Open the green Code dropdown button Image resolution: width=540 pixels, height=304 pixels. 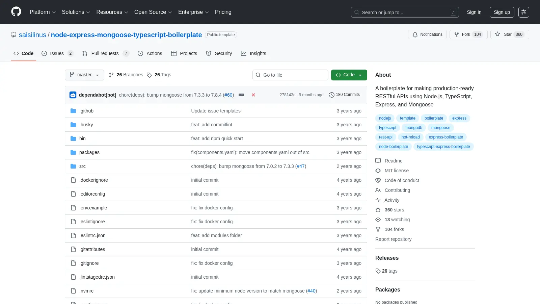point(349,75)
